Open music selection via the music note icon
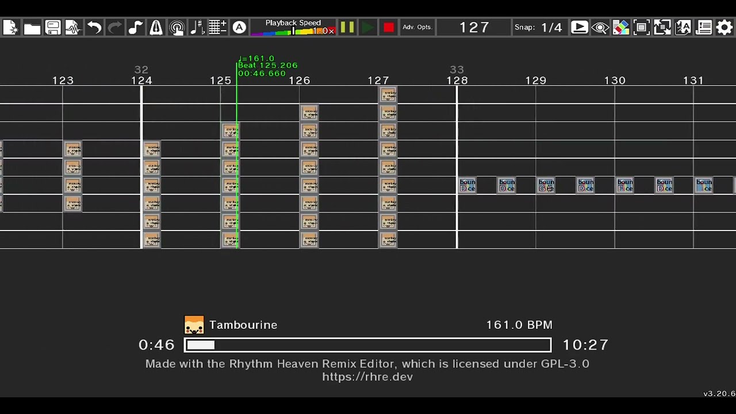Viewport: 736px width, 414px height. 136,28
